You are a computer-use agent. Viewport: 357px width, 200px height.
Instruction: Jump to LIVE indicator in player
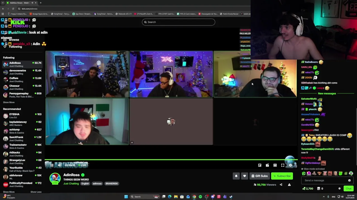83,165
